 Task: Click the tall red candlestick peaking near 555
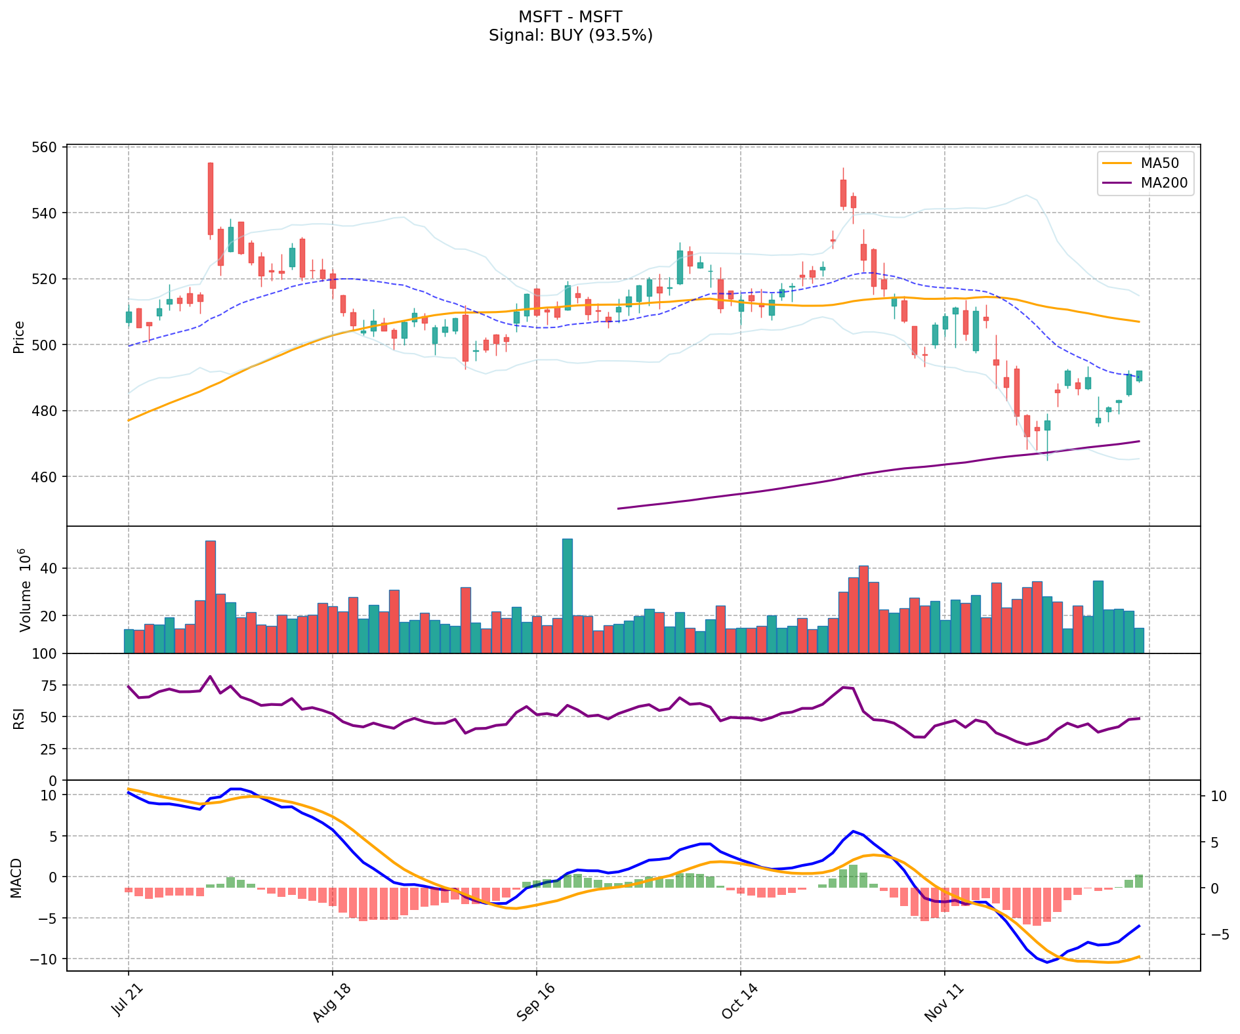(x=210, y=198)
